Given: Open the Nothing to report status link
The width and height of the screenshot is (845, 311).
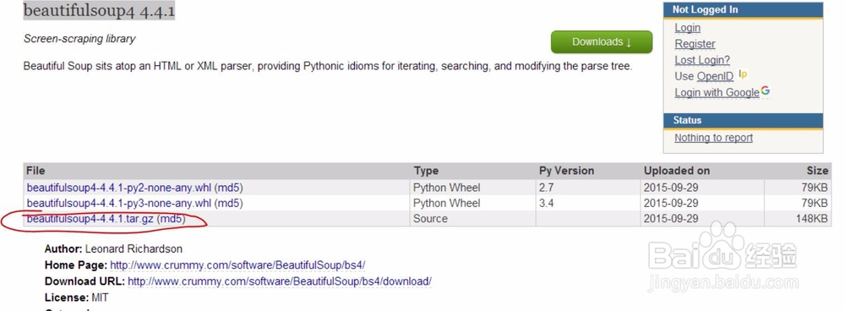Looking at the screenshot, I should (713, 138).
